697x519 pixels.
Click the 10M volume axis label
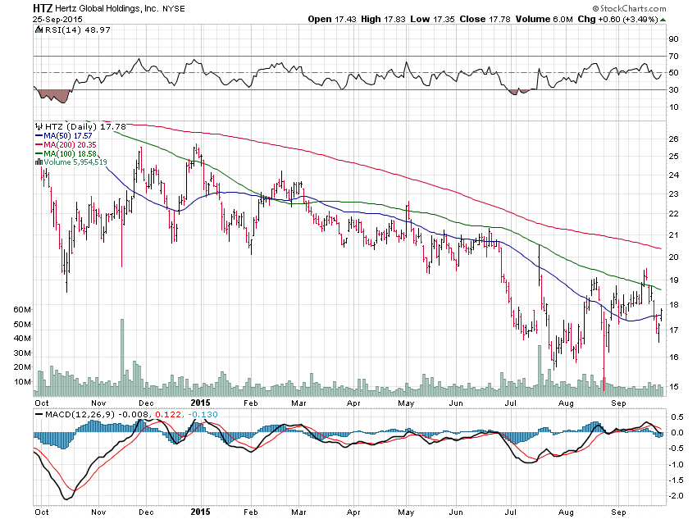point(23,382)
